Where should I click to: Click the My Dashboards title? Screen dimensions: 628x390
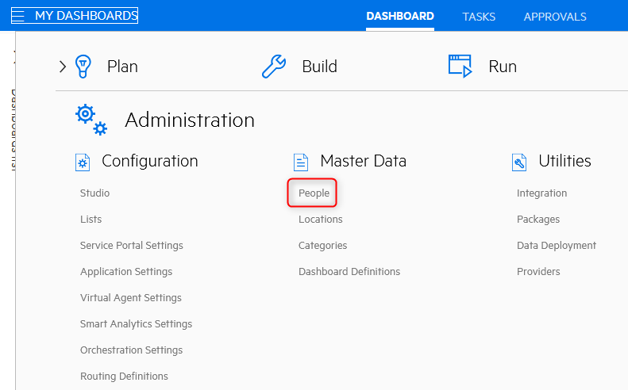click(86, 16)
